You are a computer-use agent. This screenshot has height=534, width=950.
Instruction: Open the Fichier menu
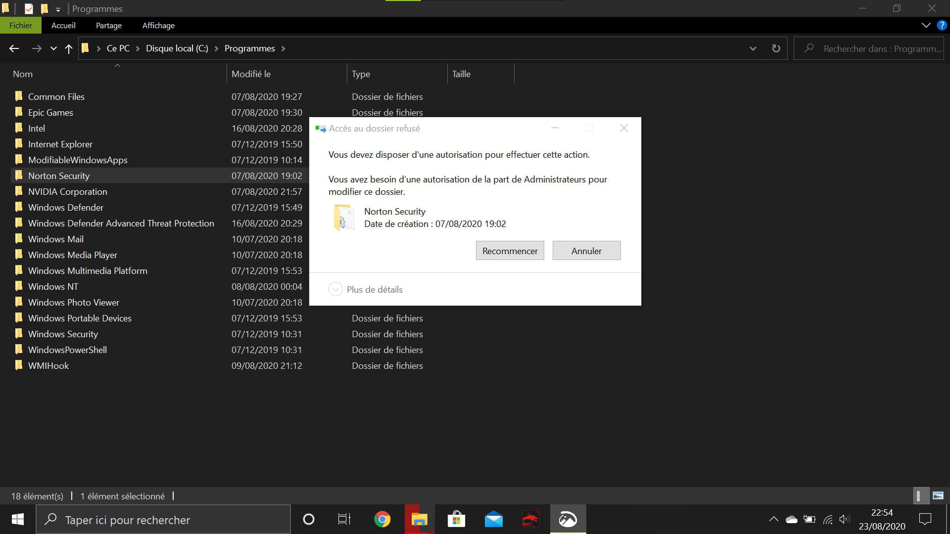[x=21, y=25]
